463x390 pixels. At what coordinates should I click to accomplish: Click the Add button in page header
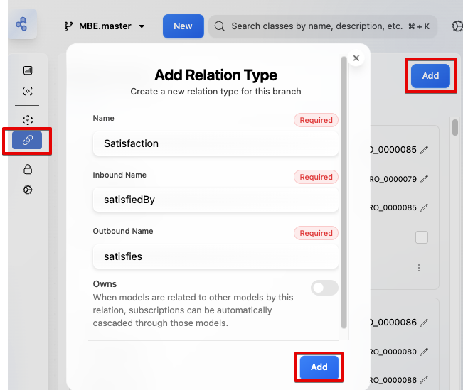pyautogui.click(x=430, y=76)
